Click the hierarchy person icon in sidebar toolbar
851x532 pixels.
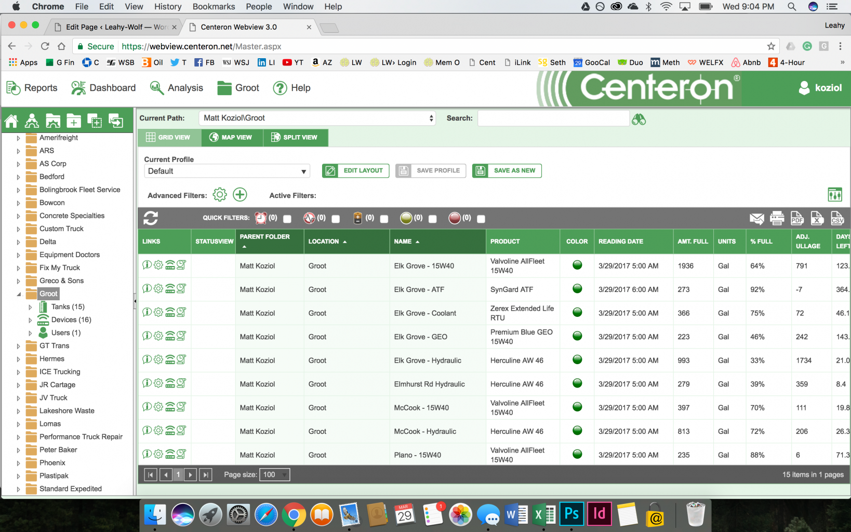tap(32, 122)
